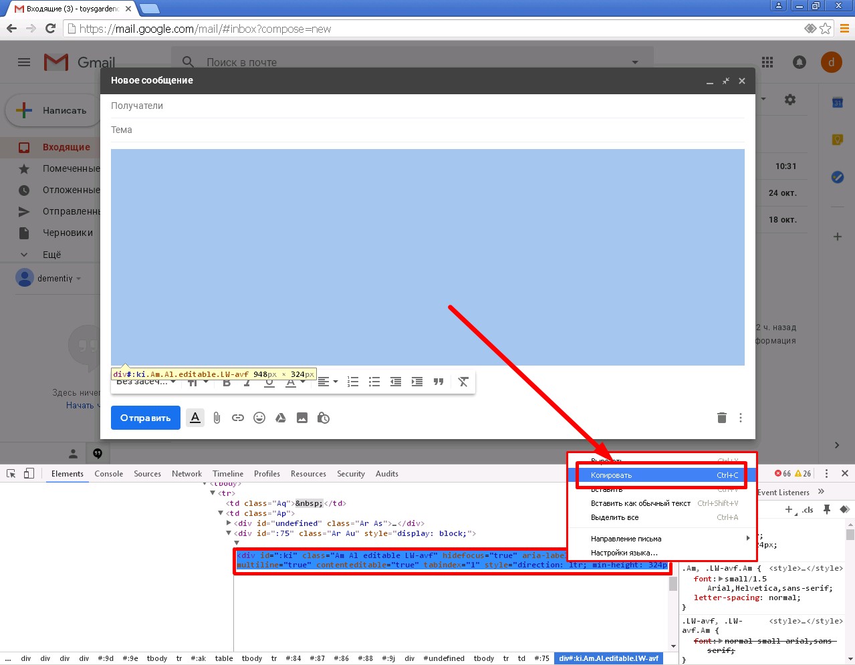Click the blue Отправить send button
The image size is (855, 665).
146,418
